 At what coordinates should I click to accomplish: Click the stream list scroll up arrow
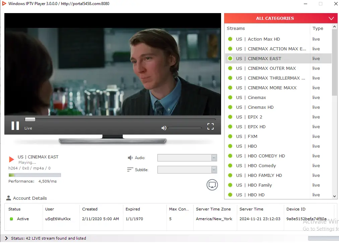pyautogui.click(x=334, y=27)
